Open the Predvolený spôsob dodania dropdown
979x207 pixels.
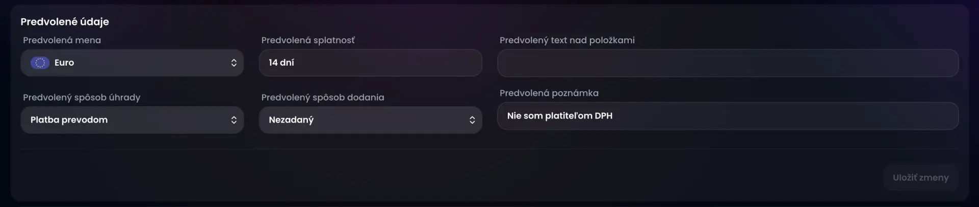pyautogui.click(x=370, y=120)
